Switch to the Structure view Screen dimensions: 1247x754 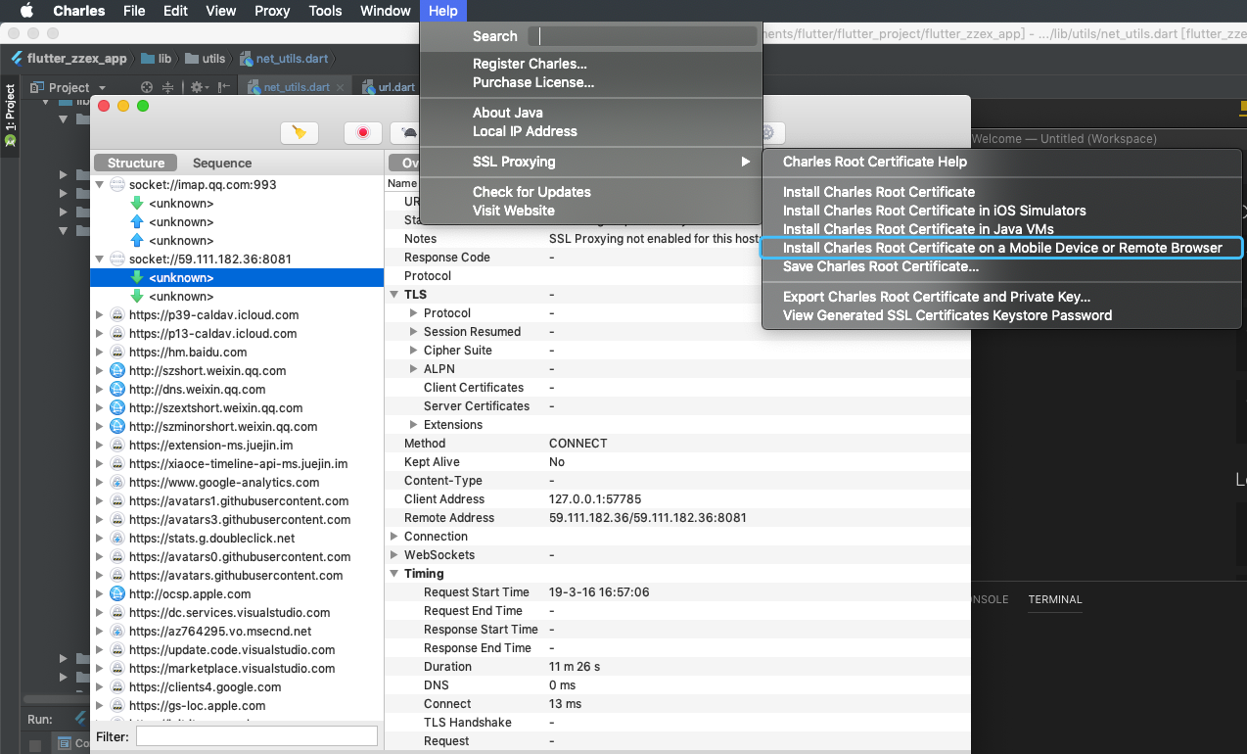point(136,163)
